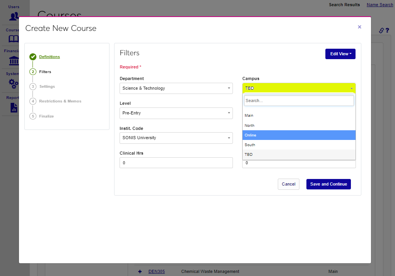Click the Reports document icon
Image resolution: width=395 pixels, height=276 pixels.
click(14, 107)
